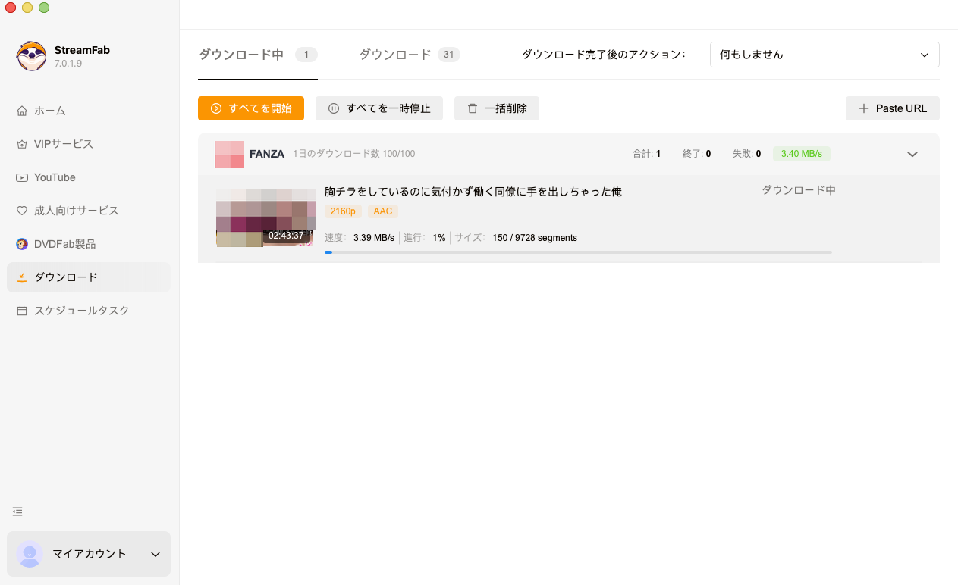This screenshot has width=958, height=585.
Task: Click the 150 / 9728 segments text
Action: point(535,238)
